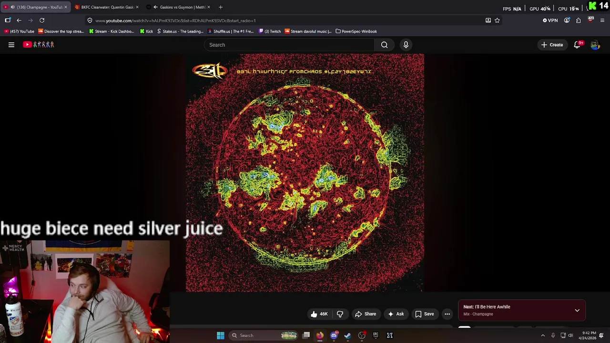This screenshot has width=610, height=343.
Task: Click the YouTube search magnifier button
Action: [384, 45]
